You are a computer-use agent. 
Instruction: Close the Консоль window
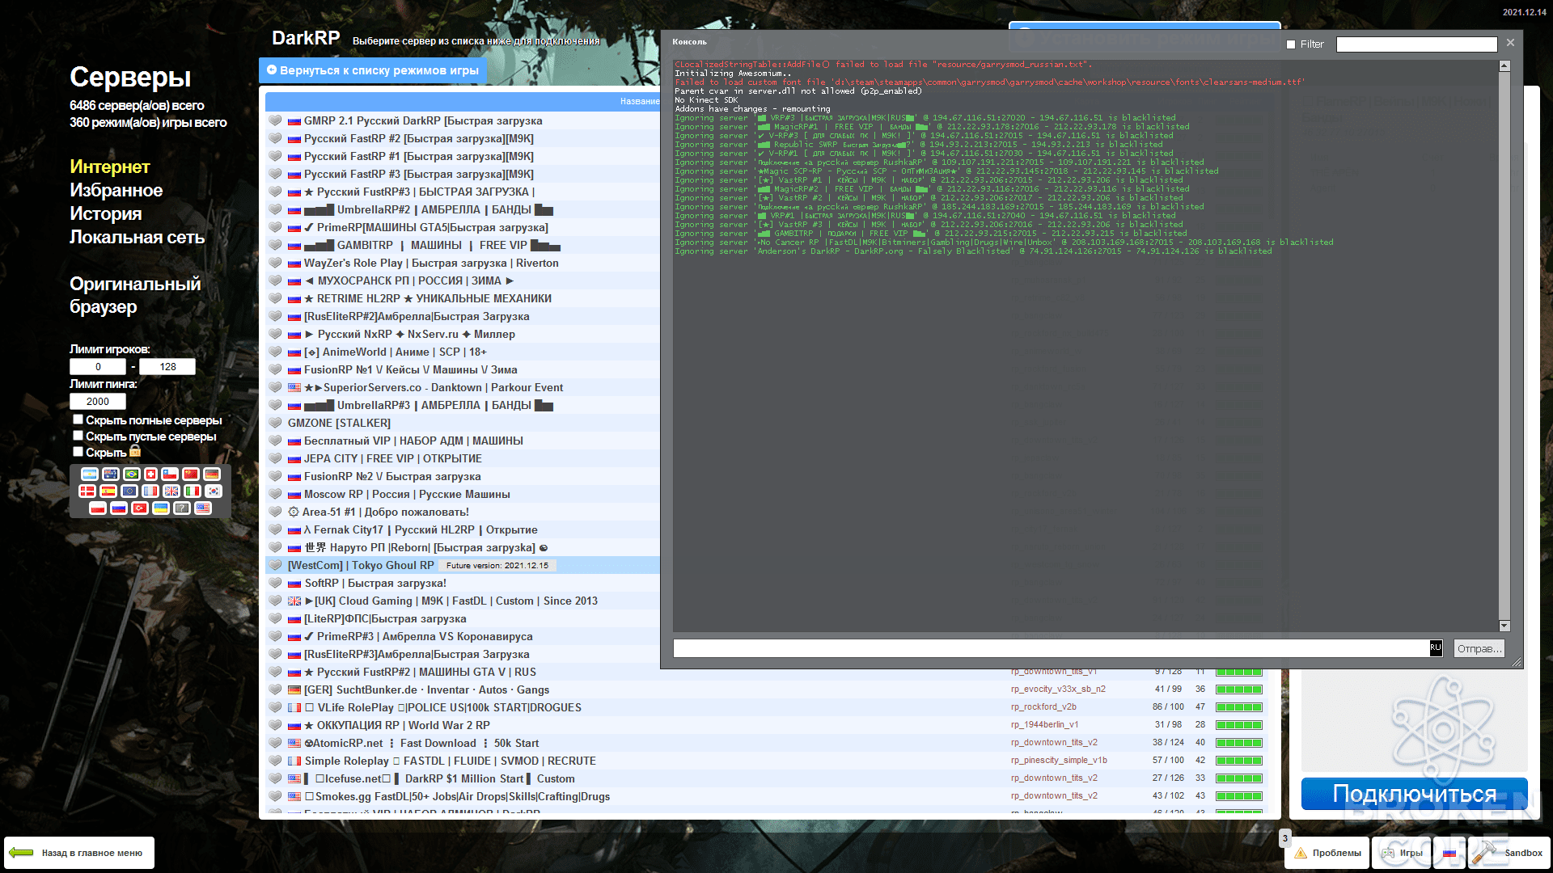1510,42
